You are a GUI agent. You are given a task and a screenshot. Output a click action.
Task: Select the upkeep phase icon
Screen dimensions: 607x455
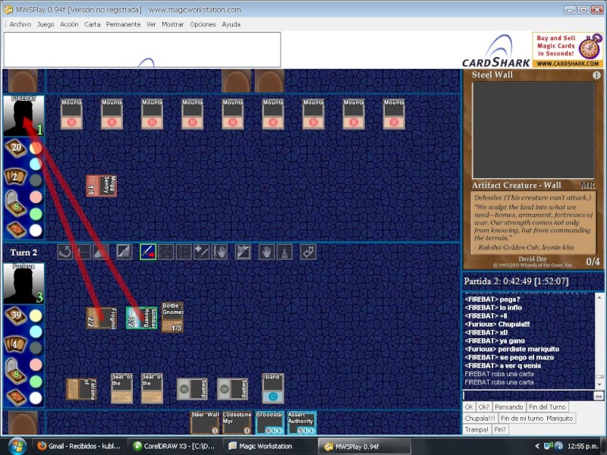(83, 253)
